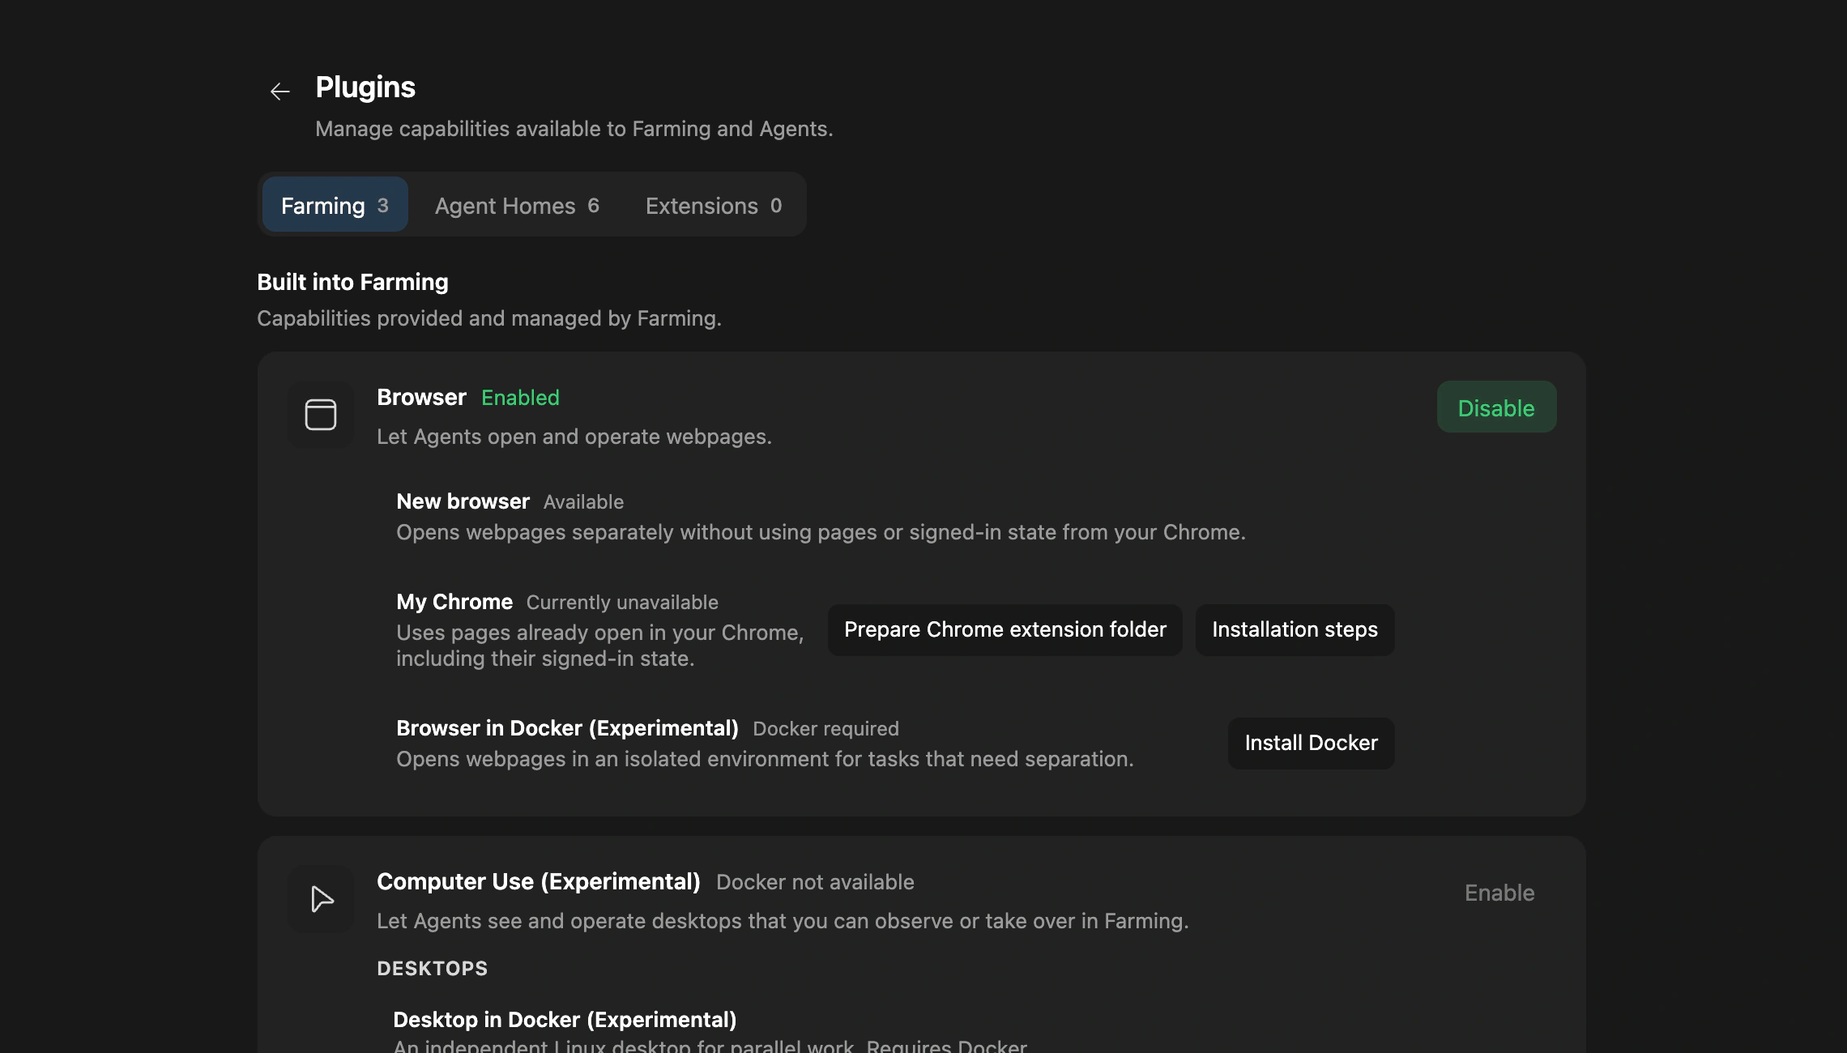
Task: Click the Browser plugin title
Action: [421, 397]
